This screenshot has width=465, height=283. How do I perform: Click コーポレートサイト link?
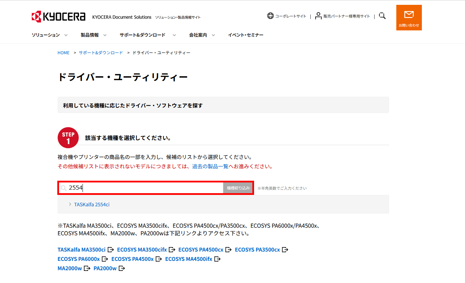click(291, 16)
